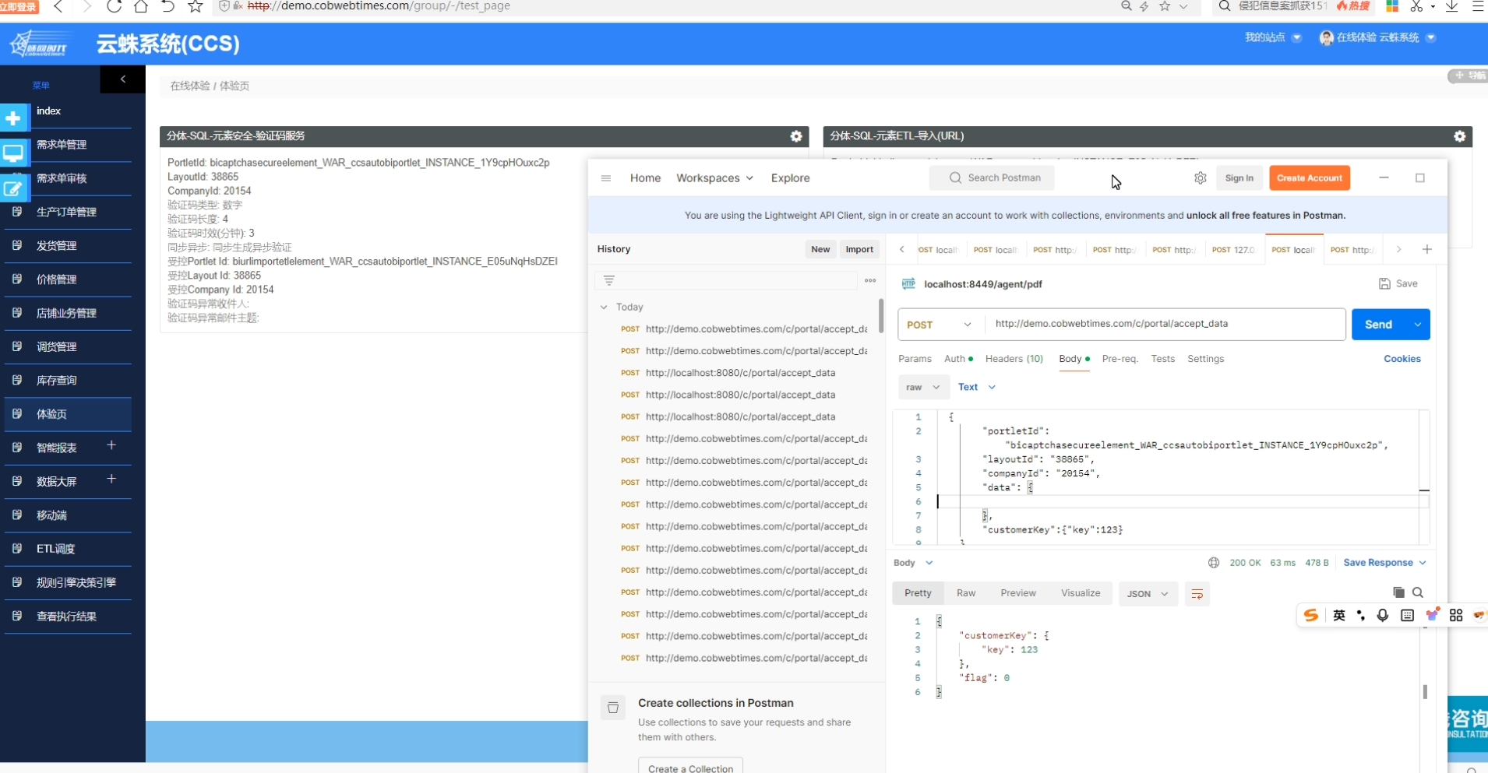Open the POST method dropdown
Image resolution: width=1488 pixels, height=773 pixels.
(x=940, y=325)
